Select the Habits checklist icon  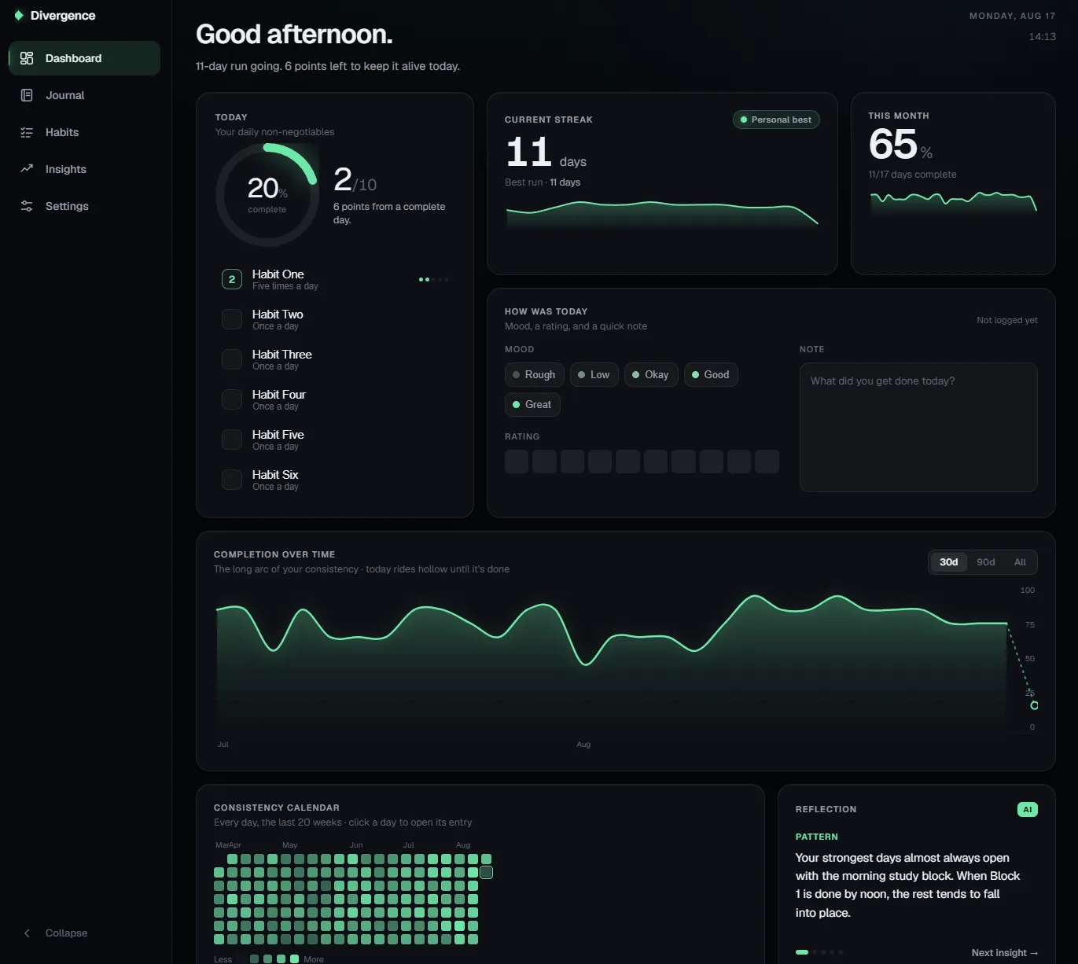click(27, 132)
